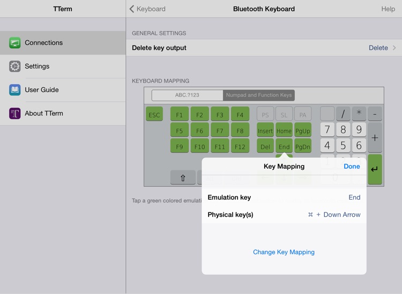The width and height of the screenshot is (402, 294).
Task: Tap the numpad 7 key
Action: tap(327, 129)
